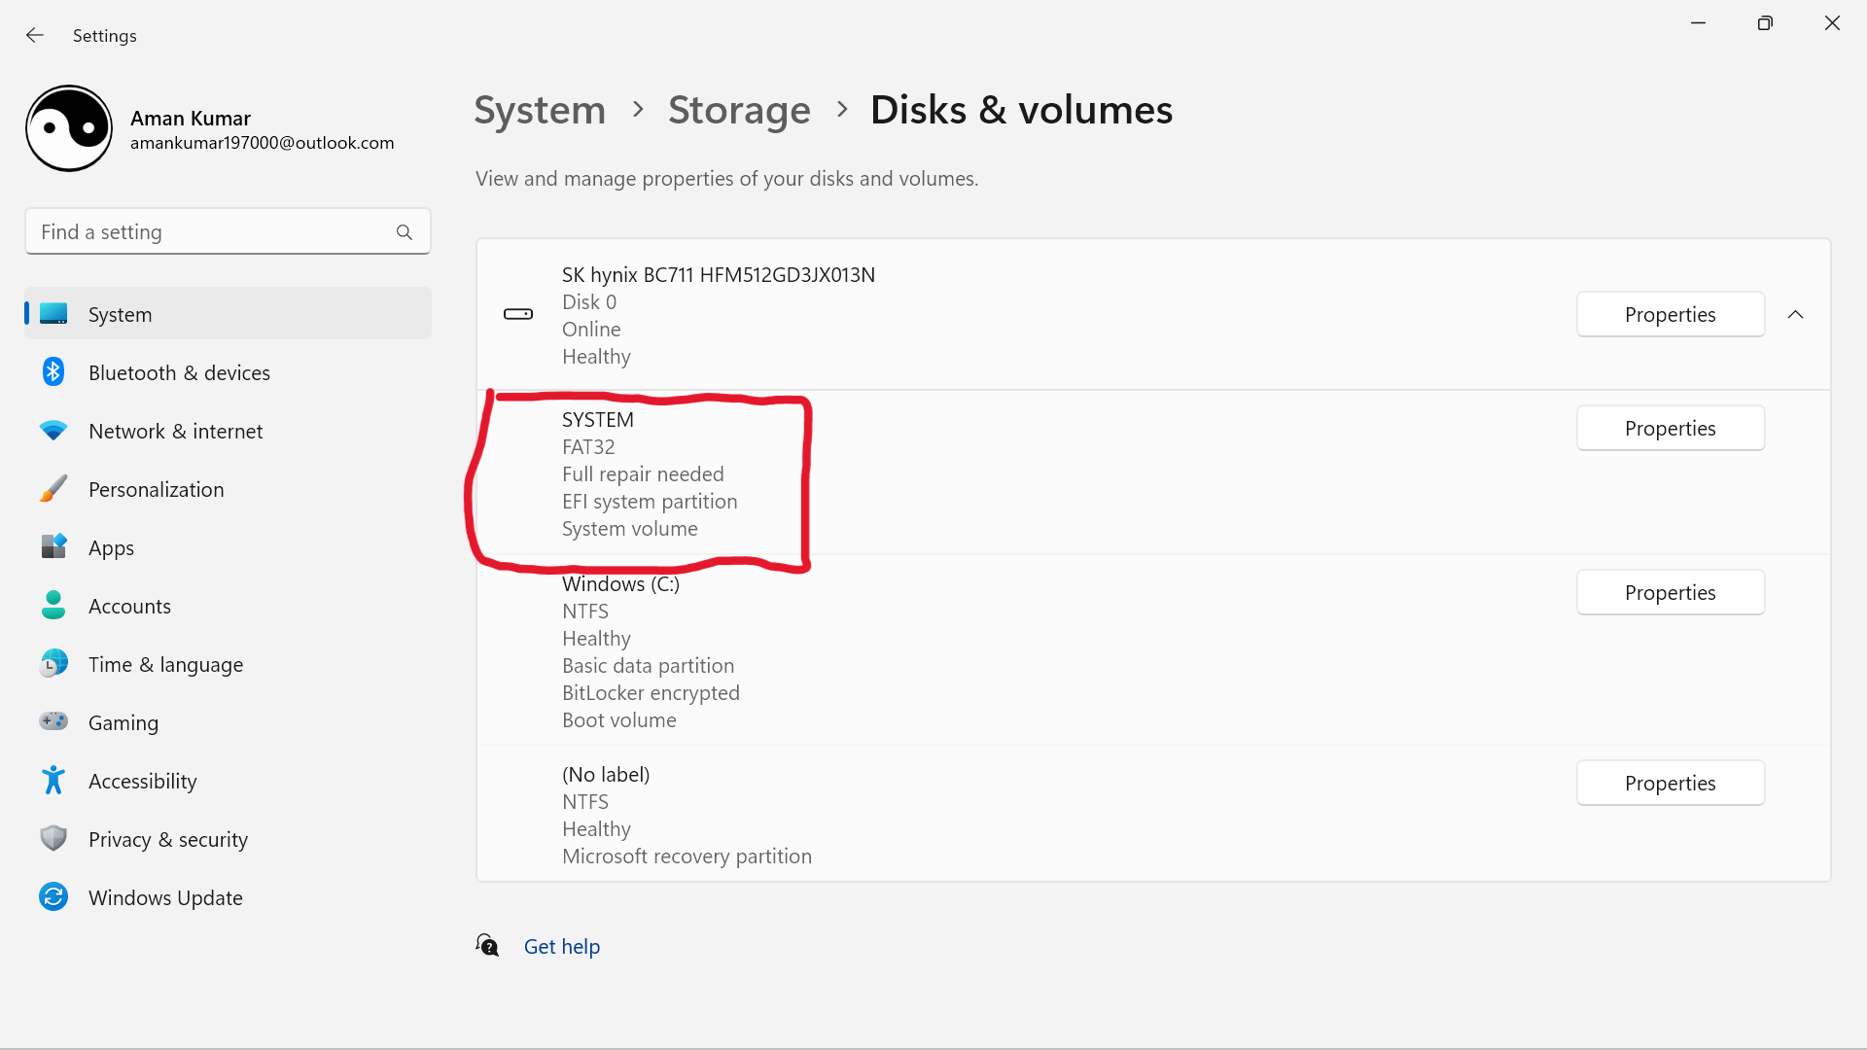Select the Windows (C:) volume label
The image size is (1867, 1050).
(x=620, y=583)
